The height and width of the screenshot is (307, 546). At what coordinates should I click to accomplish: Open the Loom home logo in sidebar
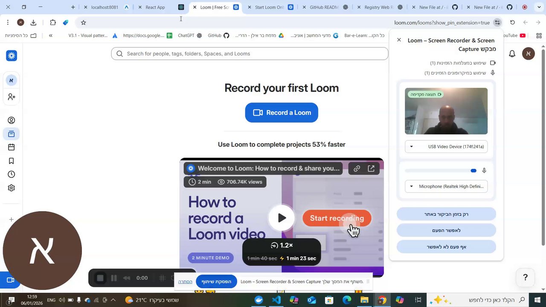coord(12,55)
